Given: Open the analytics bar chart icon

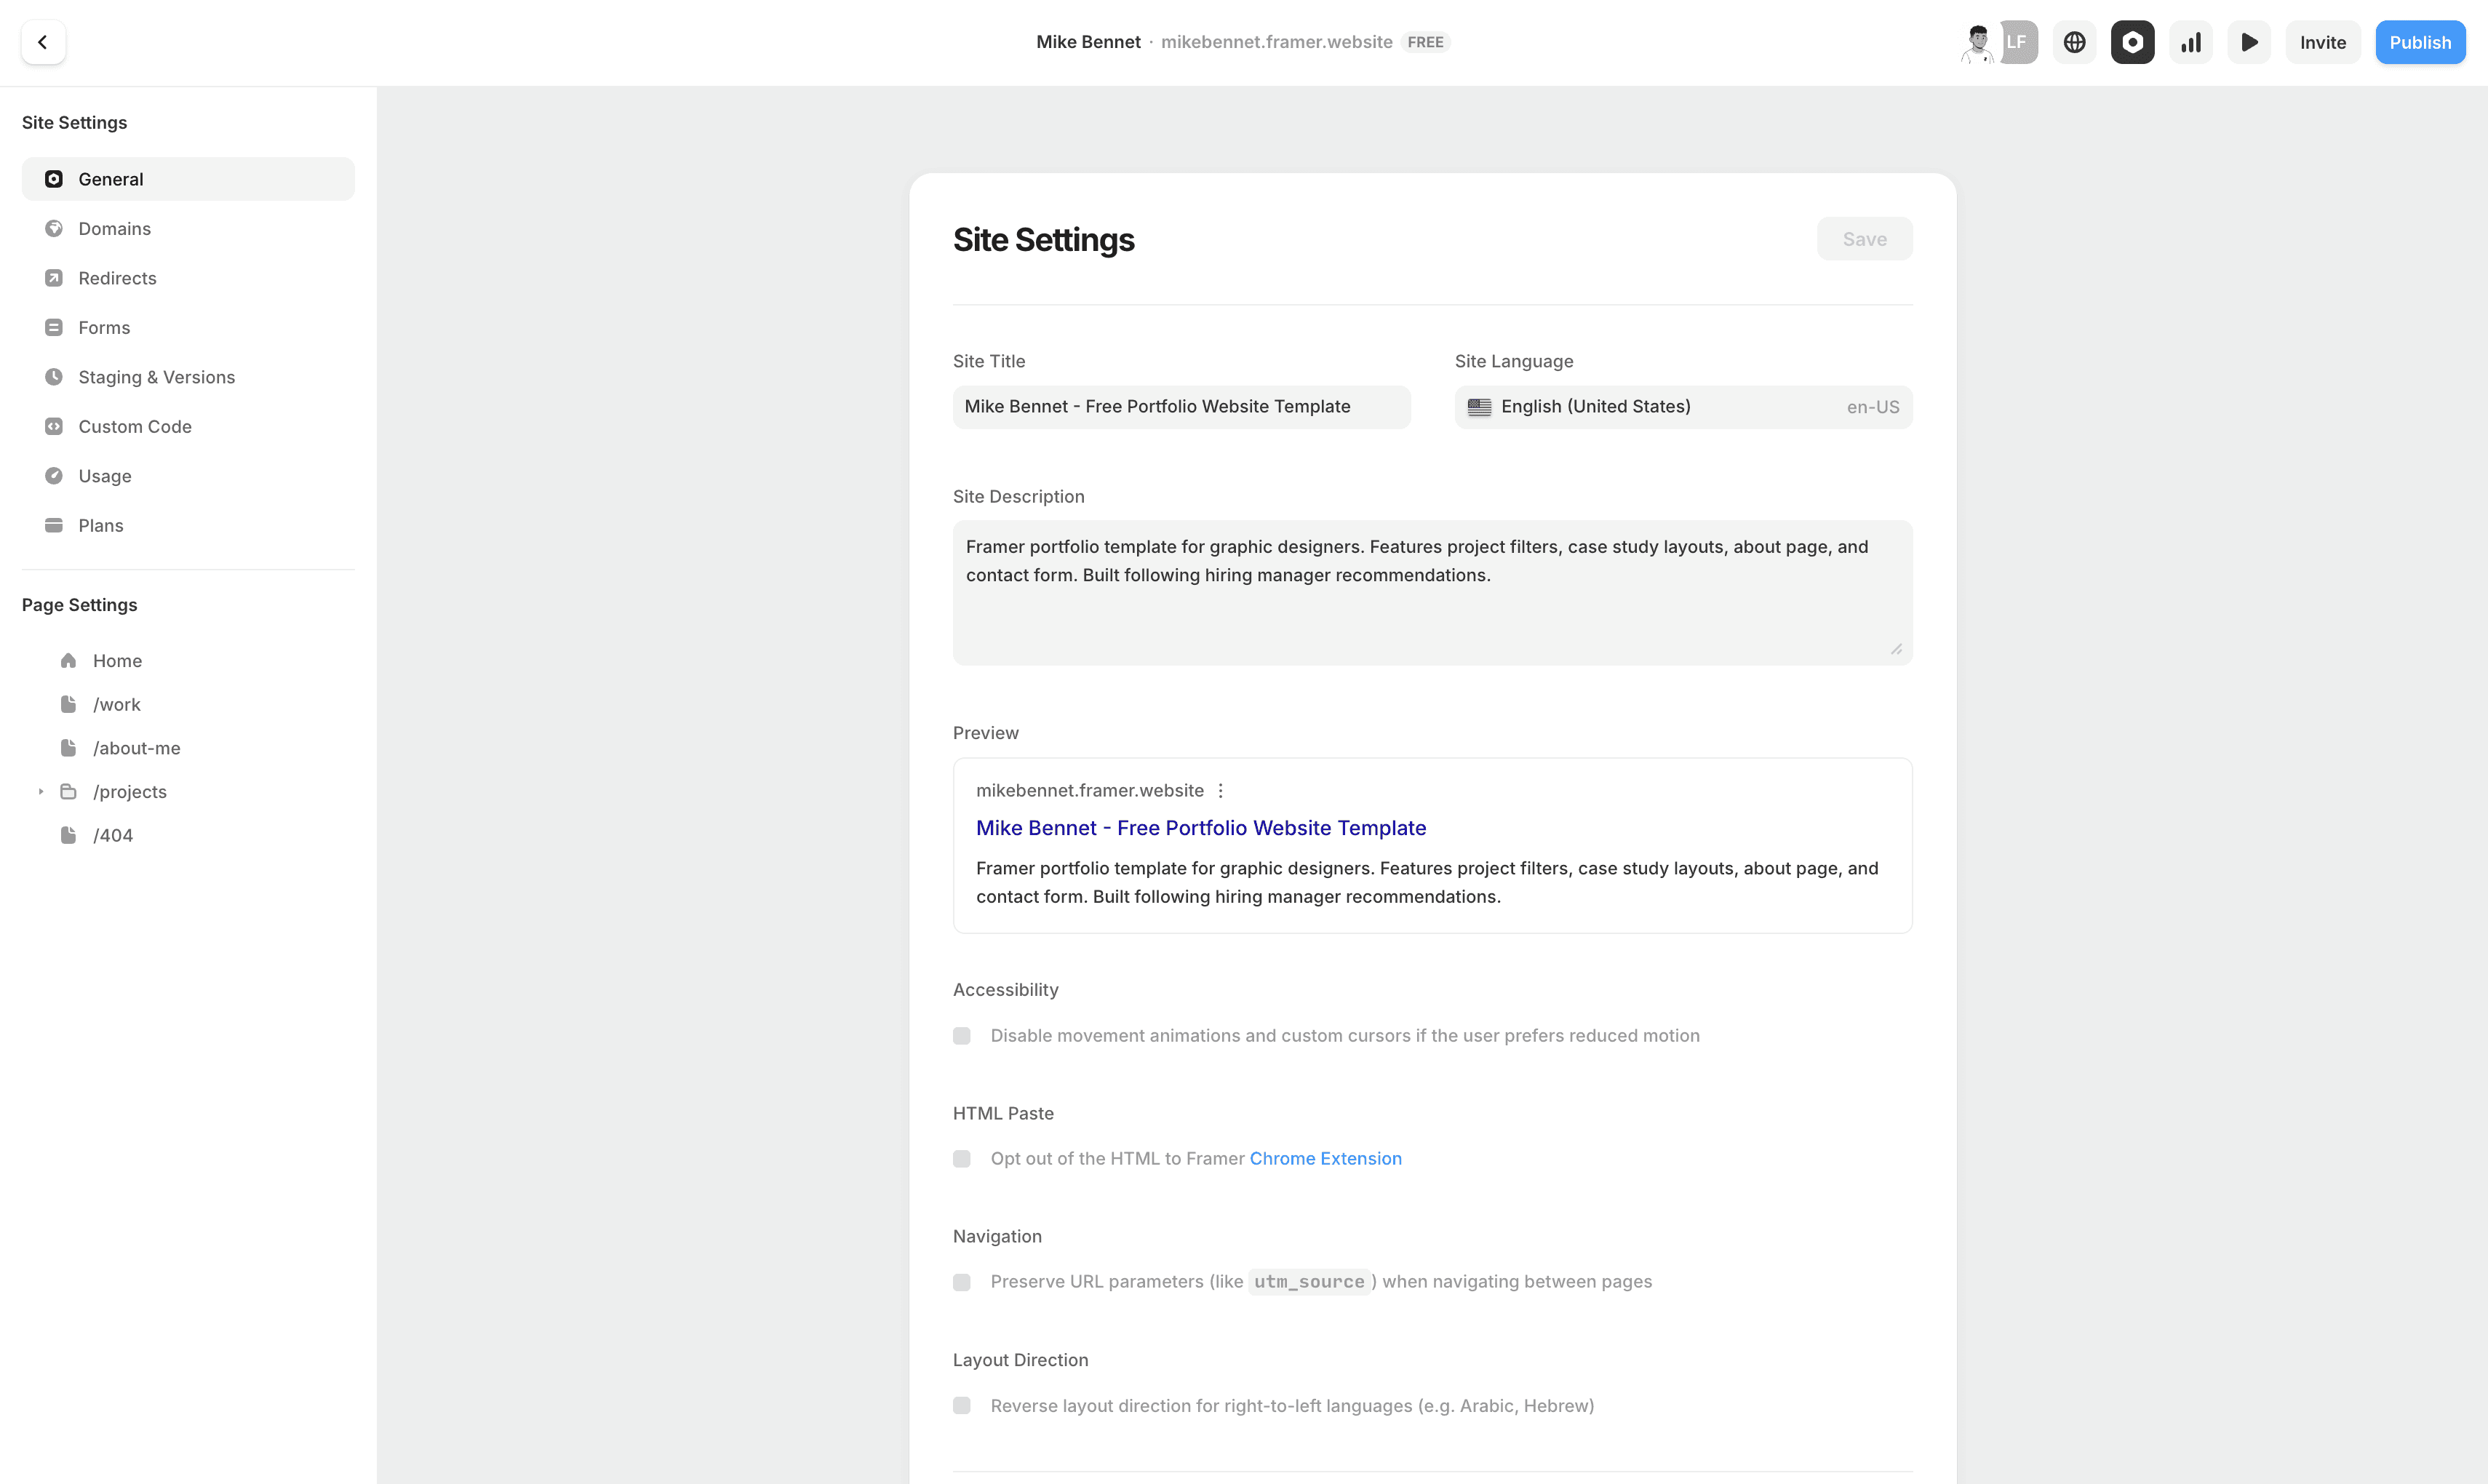Looking at the screenshot, I should point(2190,42).
